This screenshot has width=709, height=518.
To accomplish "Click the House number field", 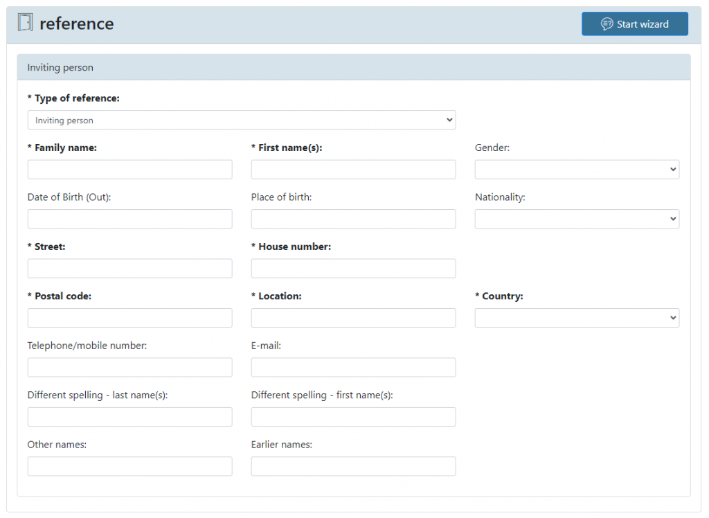I will pyautogui.click(x=353, y=269).
